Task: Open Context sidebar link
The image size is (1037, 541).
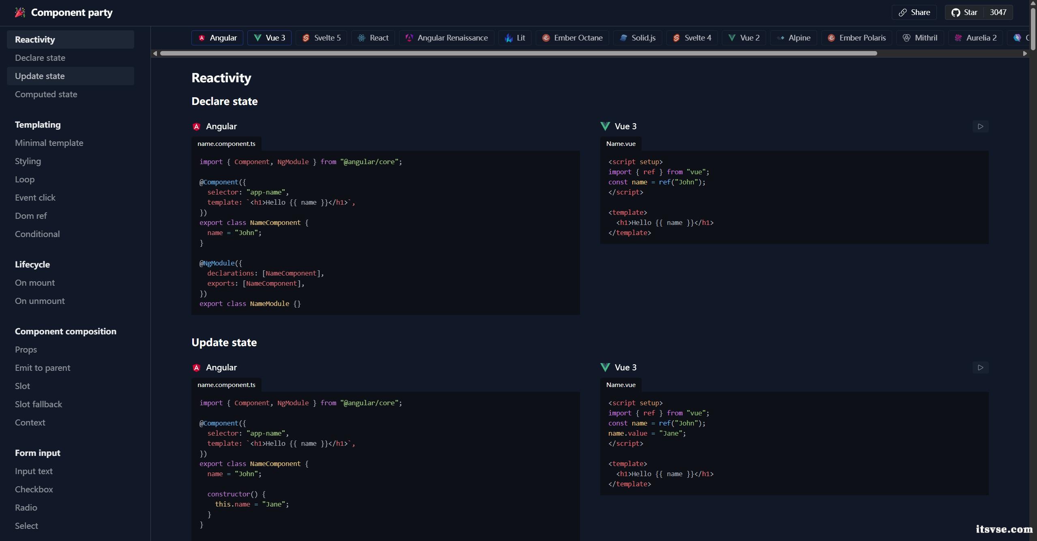Action: 30,423
